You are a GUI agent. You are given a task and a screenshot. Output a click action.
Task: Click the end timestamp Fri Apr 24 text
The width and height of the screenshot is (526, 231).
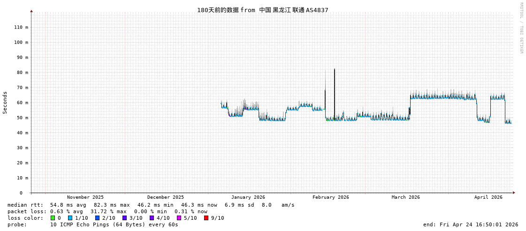pos(470,224)
